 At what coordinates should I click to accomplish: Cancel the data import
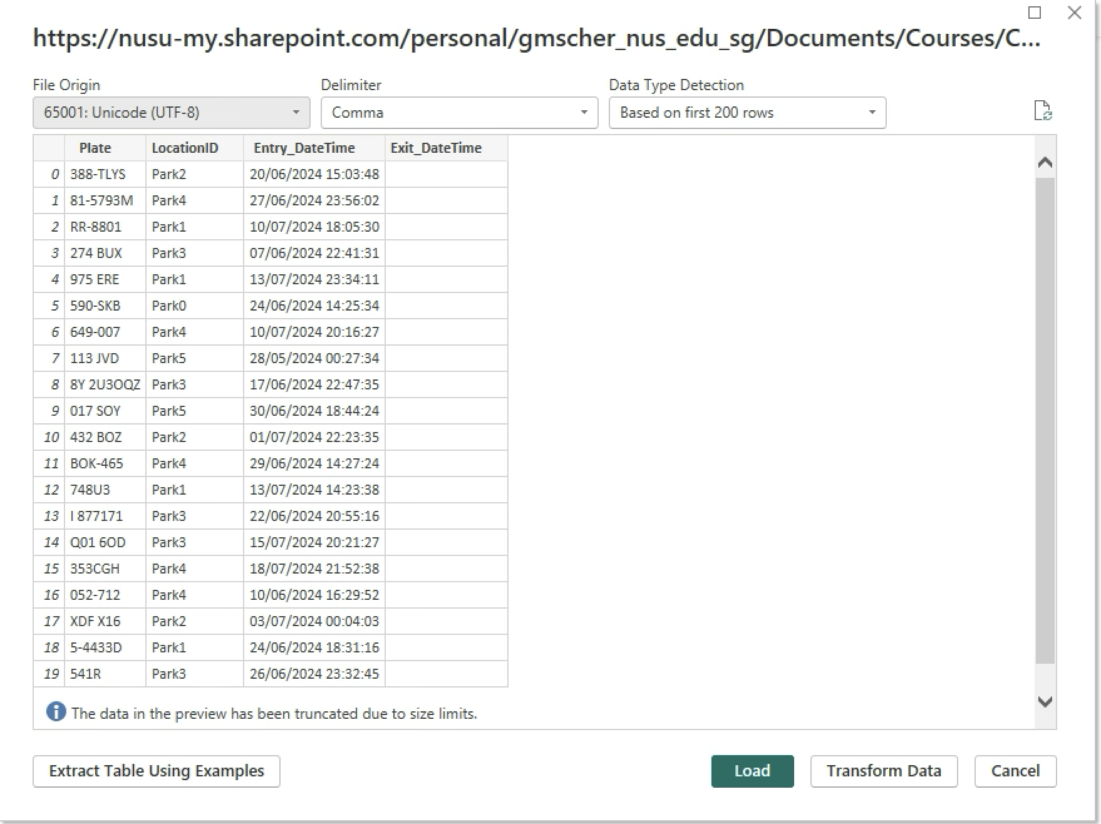[x=1015, y=771]
